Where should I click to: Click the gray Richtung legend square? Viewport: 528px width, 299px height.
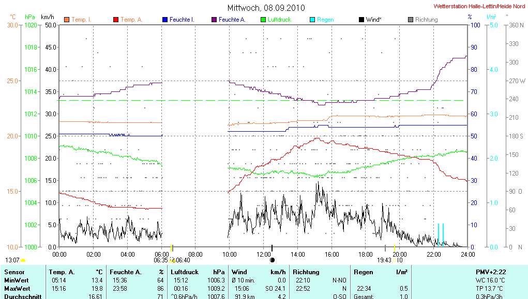pyautogui.click(x=411, y=20)
